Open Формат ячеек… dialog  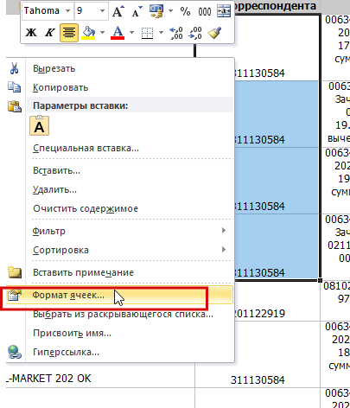[x=119, y=295]
